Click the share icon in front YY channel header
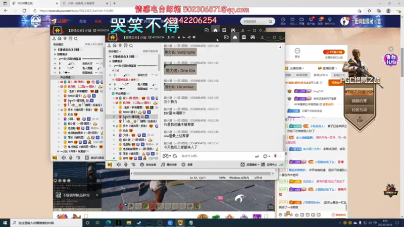This screenshot has height=227, width=404. (189, 37)
